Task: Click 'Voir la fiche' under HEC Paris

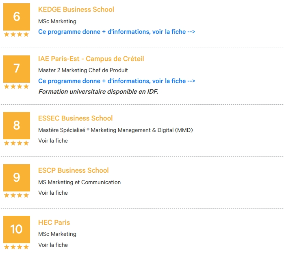Action: pos(53,245)
